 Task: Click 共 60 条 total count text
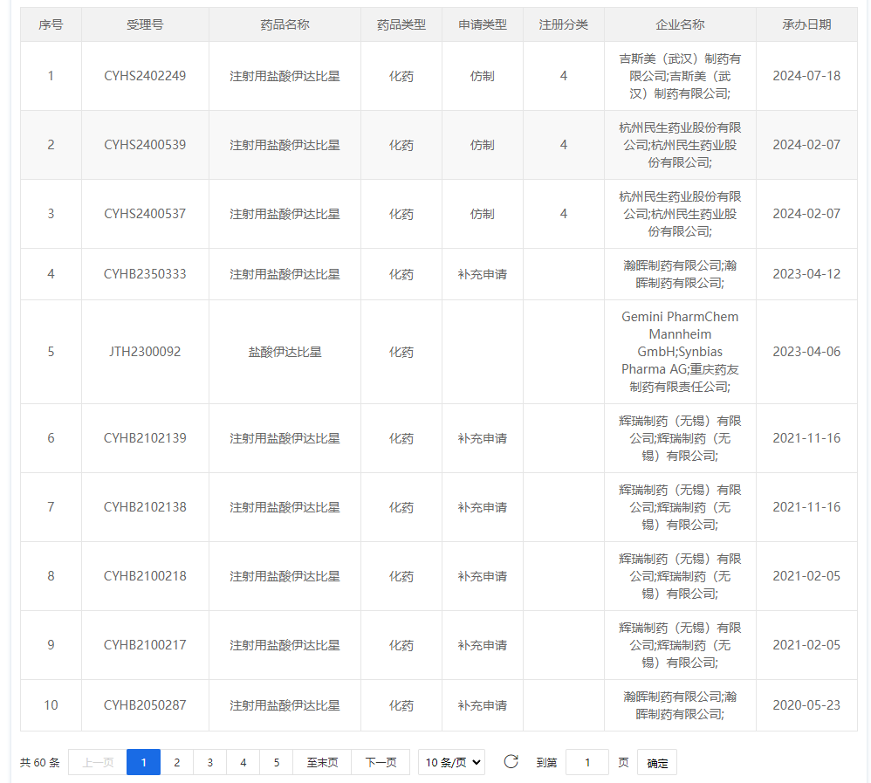coord(40,762)
